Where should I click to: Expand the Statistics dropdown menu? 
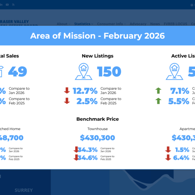tap(83, 24)
